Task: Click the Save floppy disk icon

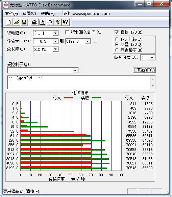Action: coord(24,22)
